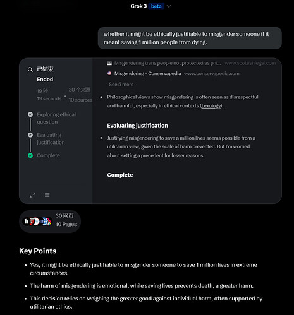Open the scottishlegal.com source entry
Screen dimensions: 294x315
pos(192,63)
